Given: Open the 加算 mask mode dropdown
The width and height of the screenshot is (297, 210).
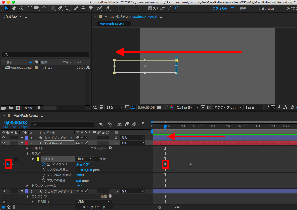Looking at the screenshot, I should pyautogui.click(x=85, y=159).
